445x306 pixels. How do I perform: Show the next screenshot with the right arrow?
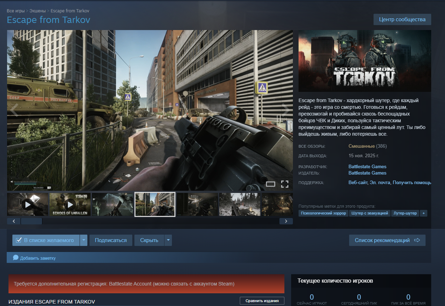(x=285, y=110)
